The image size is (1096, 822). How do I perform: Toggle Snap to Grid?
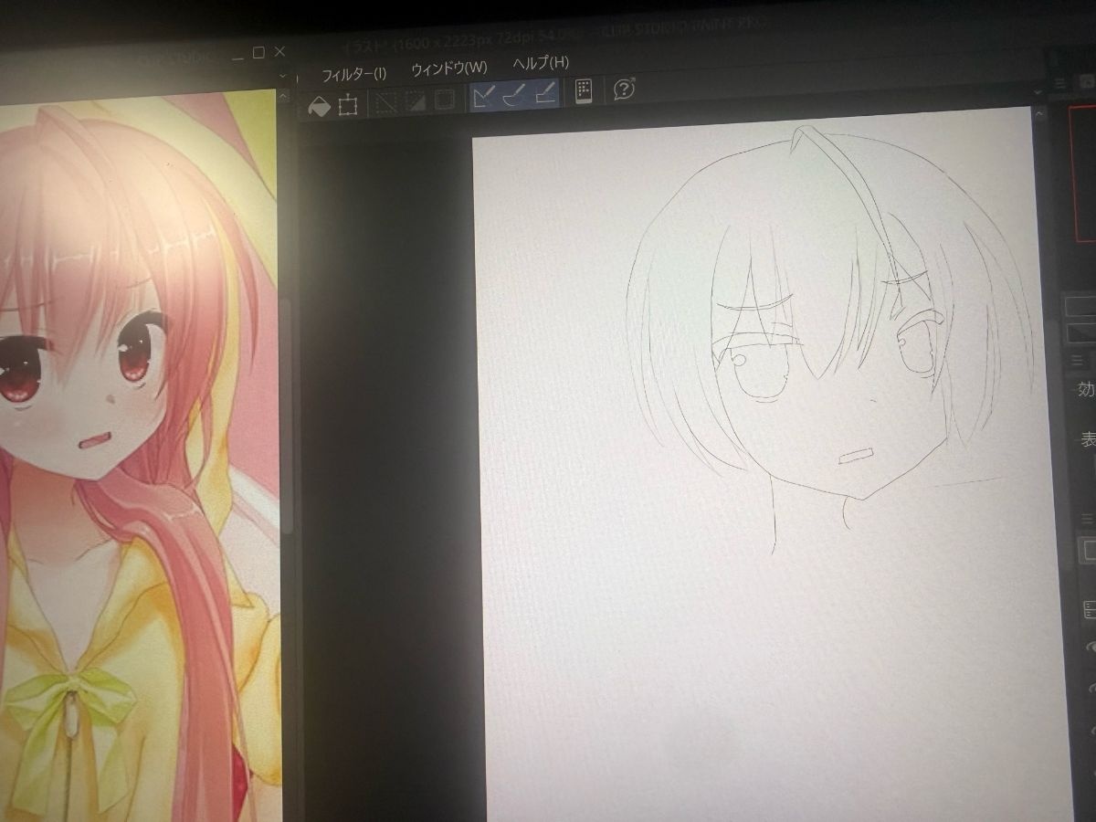[546, 93]
